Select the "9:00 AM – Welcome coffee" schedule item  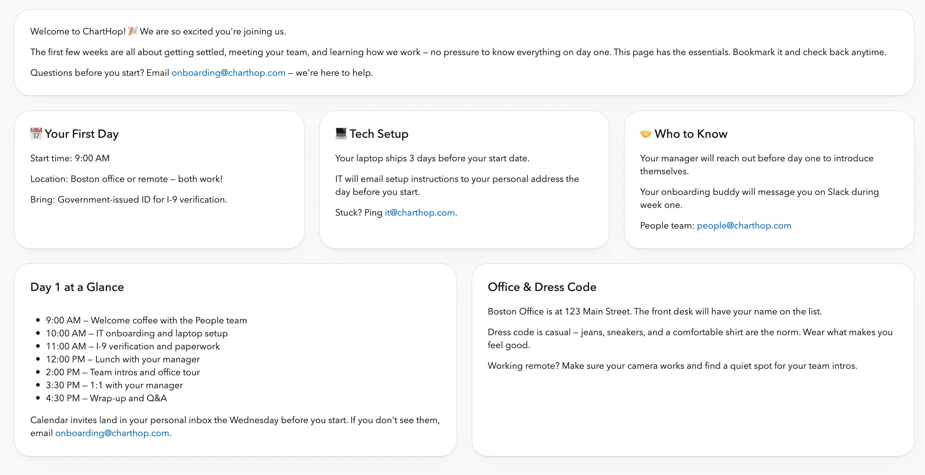coord(146,320)
